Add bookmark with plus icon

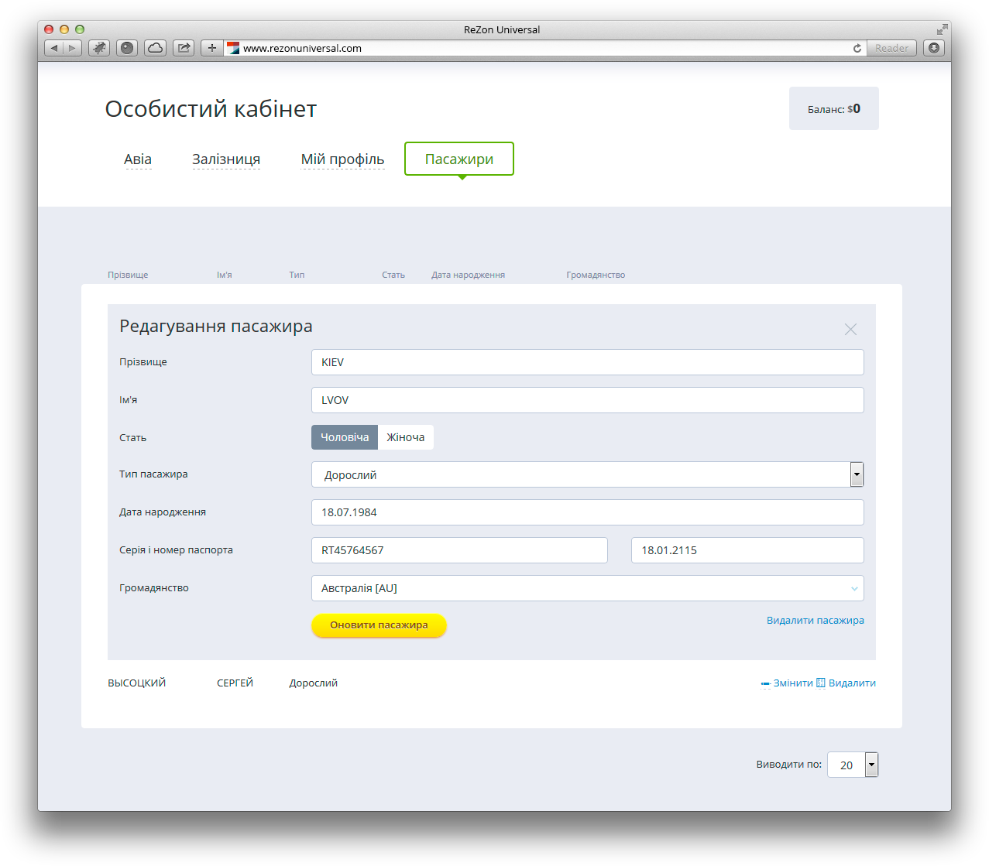click(x=212, y=48)
